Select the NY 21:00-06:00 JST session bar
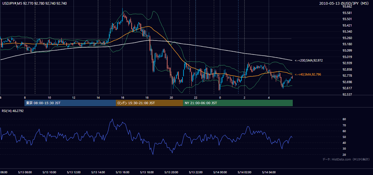Viewport: 373px width, 175px height. click(x=238, y=103)
